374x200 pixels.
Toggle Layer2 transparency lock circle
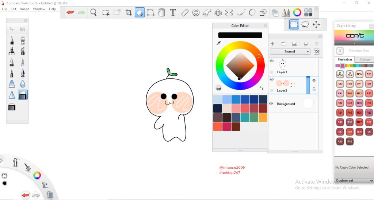[271, 90]
